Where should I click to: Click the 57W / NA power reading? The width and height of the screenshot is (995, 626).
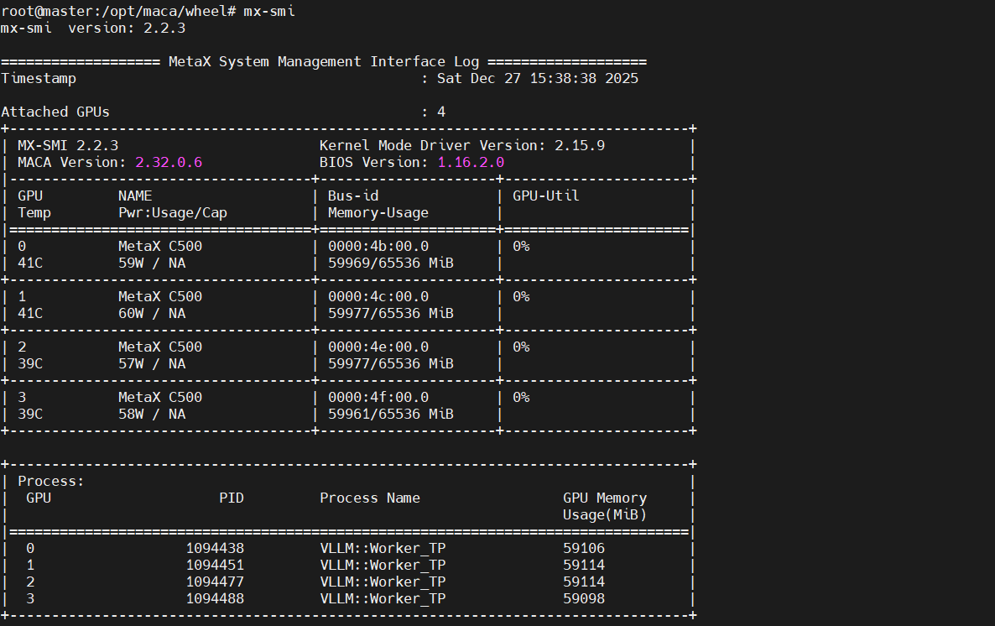(x=152, y=363)
